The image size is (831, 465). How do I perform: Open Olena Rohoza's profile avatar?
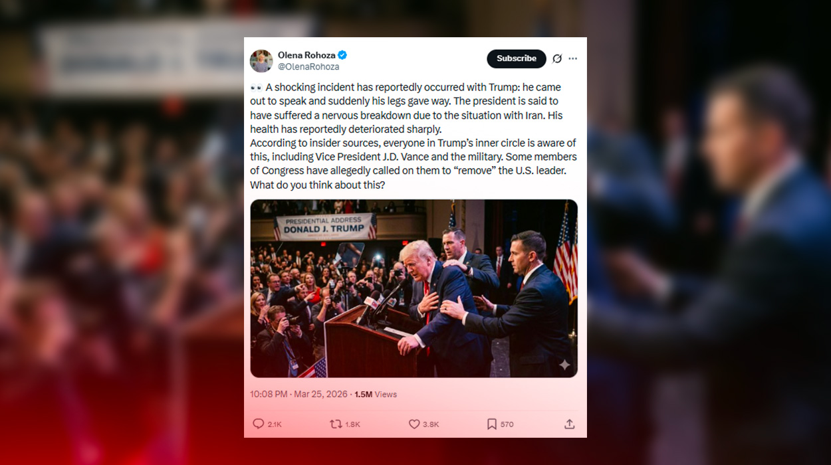point(261,60)
